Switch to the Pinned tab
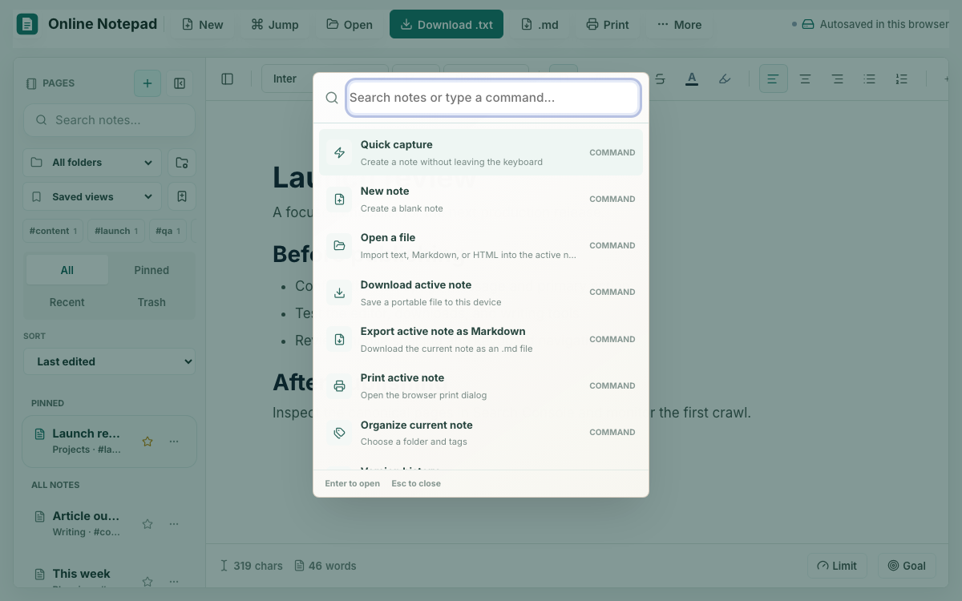 152,270
